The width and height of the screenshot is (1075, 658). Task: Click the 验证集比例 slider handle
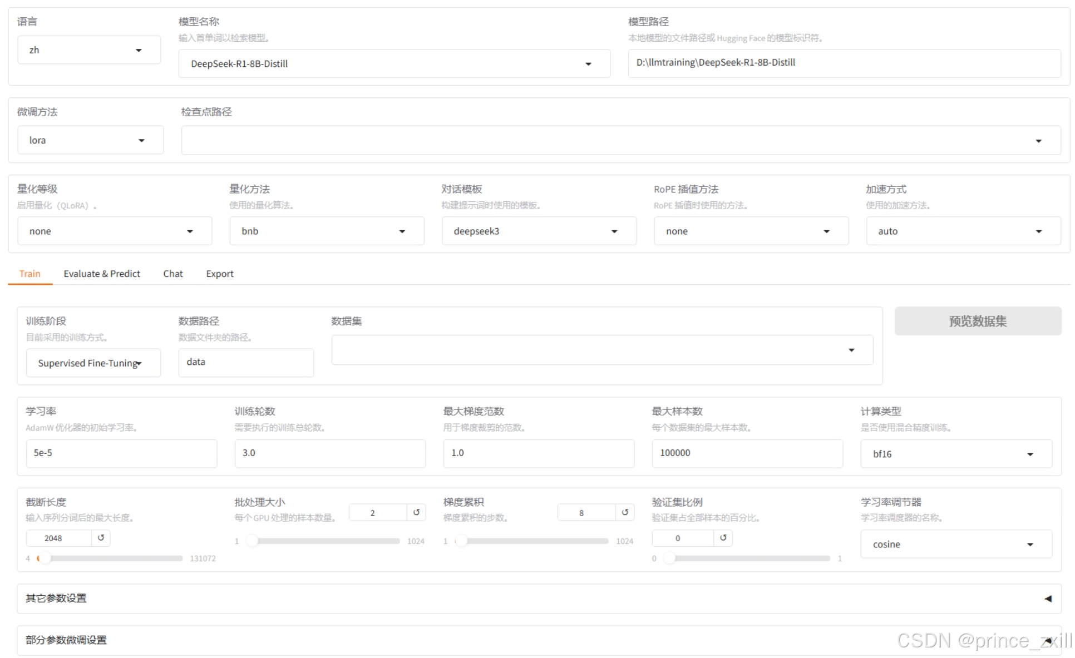tap(670, 558)
